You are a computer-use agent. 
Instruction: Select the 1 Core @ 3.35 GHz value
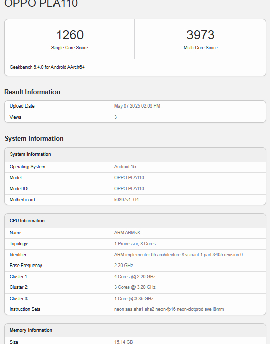click(134, 299)
